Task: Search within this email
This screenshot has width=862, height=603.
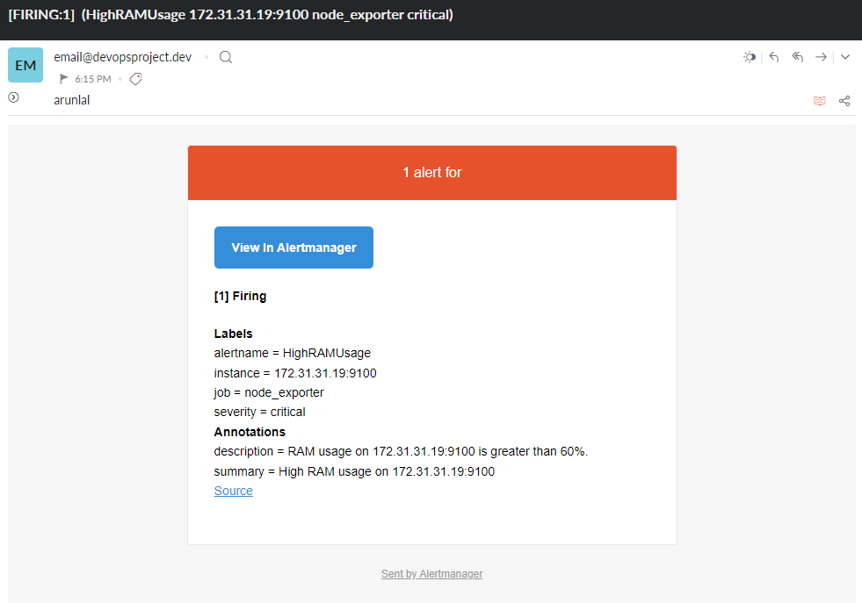Action: pos(225,56)
